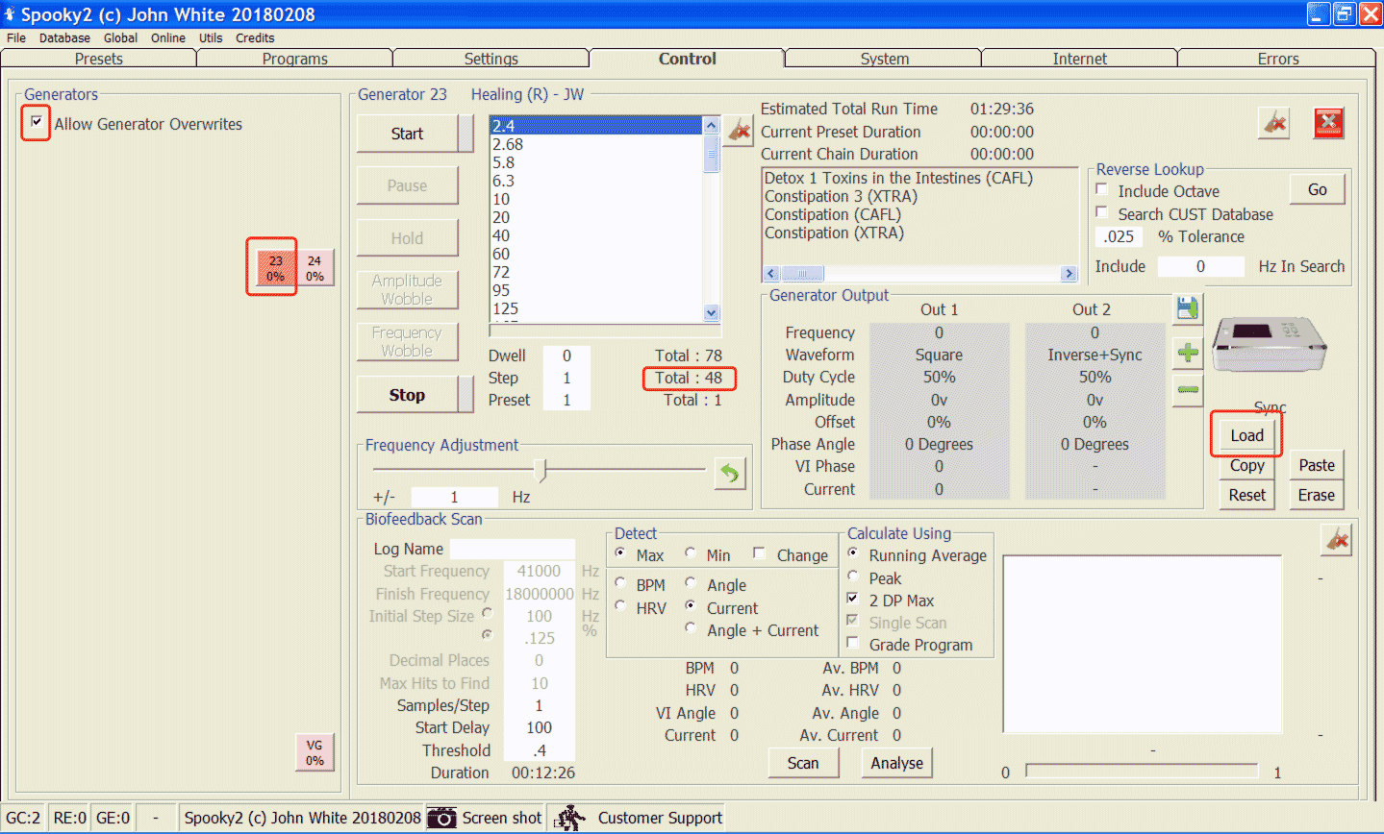Select the Max detect radio button

(x=620, y=553)
